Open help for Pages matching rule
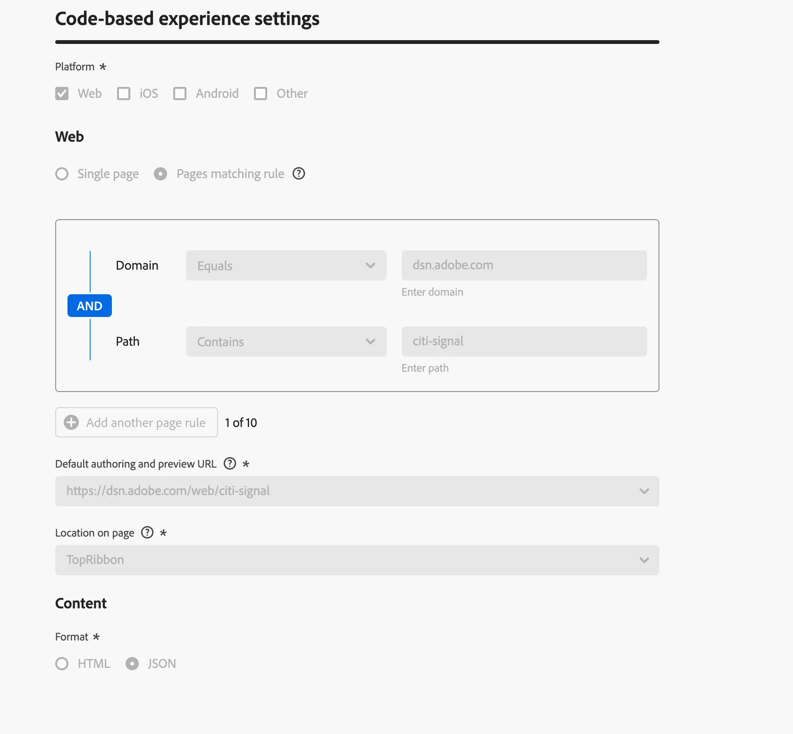Screen dimensions: 793x734 coord(299,174)
